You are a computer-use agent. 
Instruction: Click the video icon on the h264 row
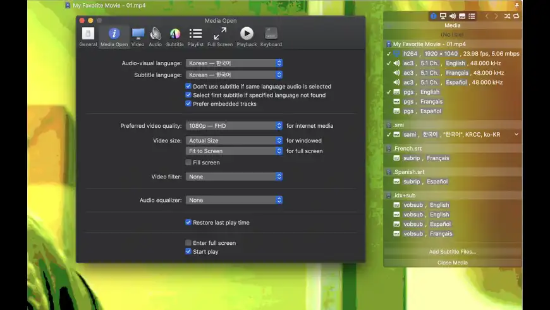(396, 54)
